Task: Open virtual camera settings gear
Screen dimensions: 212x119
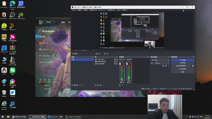Action: [193, 66]
